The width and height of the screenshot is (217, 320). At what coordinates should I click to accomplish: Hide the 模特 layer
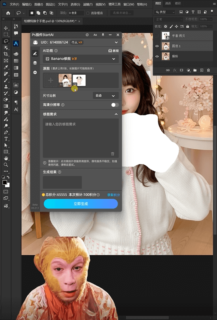tap(157, 56)
